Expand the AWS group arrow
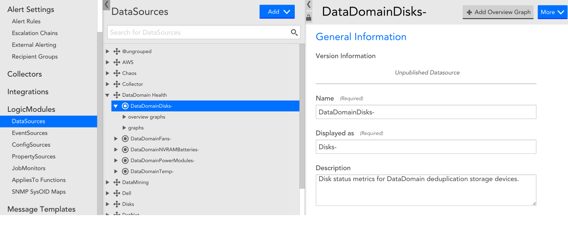Image resolution: width=568 pixels, height=231 pixels. tap(107, 62)
